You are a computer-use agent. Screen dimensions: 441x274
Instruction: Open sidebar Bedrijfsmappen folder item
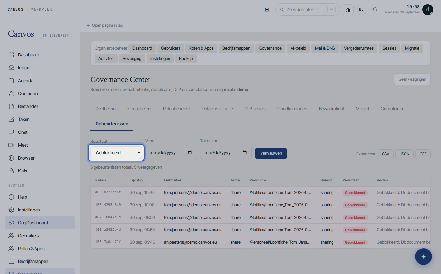pos(40,261)
